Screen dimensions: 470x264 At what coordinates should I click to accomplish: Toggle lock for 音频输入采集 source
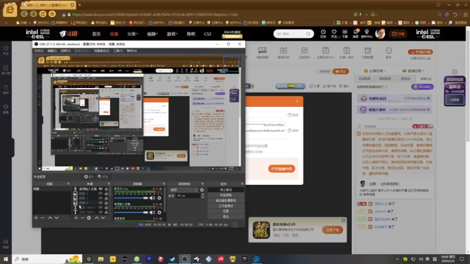coord(106,189)
